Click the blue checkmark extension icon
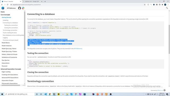The width and height of the screenshot is (170, 96). point(154,5)
